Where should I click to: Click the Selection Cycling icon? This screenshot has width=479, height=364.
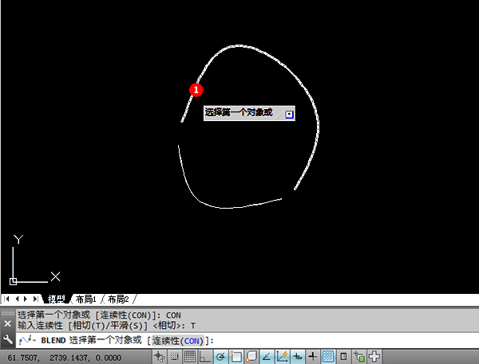[359, 356]
